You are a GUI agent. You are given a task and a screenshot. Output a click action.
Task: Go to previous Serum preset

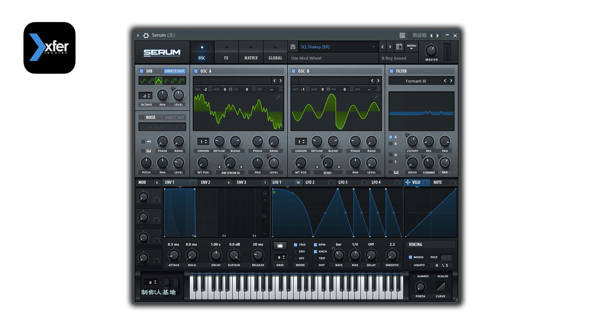(382, 47)
